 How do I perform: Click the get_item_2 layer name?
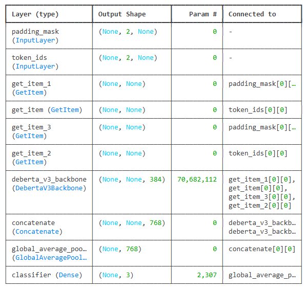[x=31, y=153]
